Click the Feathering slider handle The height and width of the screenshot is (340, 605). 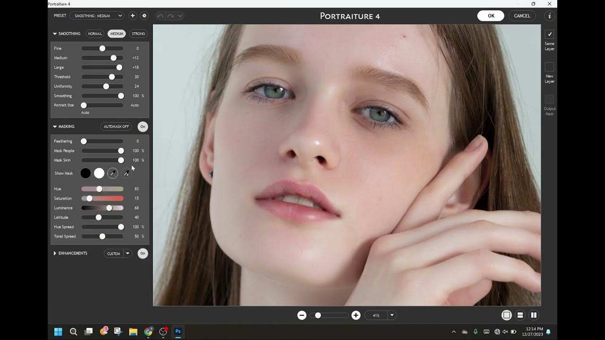click(84, 141)
